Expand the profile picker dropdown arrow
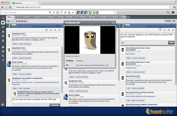 click(x=115, y=12)
